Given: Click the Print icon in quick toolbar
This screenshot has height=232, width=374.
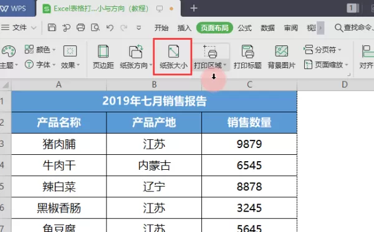Looking at the screenshot, I should (80, 27).
